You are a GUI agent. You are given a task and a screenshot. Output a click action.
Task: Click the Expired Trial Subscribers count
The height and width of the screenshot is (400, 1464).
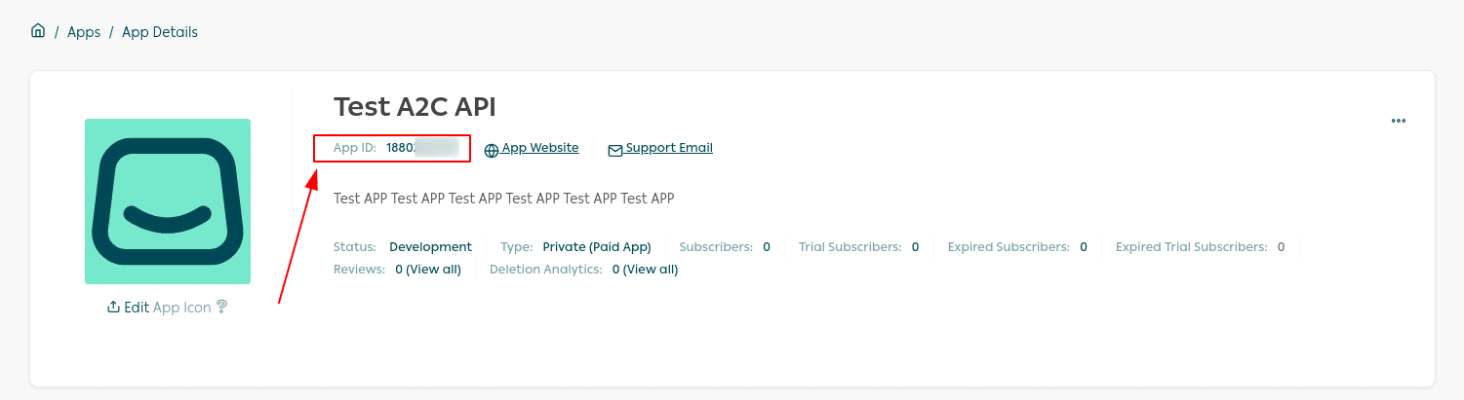[x=1281, y=247]
